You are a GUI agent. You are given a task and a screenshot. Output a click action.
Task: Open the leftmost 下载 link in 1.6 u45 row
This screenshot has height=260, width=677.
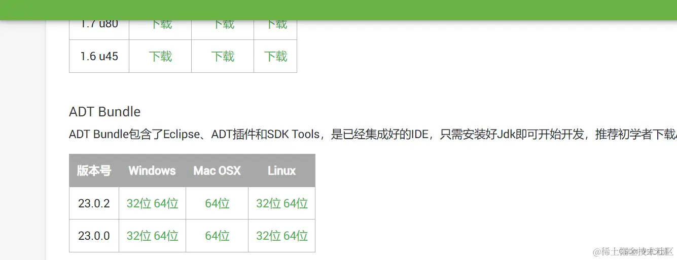pyautogui.click(x=160, y=56)
